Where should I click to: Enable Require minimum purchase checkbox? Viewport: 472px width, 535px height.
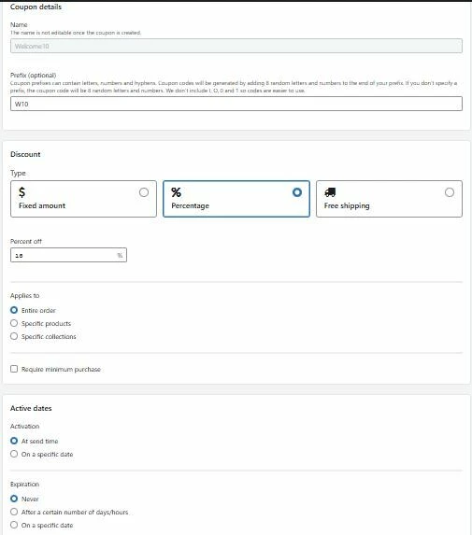click(14, 369)
